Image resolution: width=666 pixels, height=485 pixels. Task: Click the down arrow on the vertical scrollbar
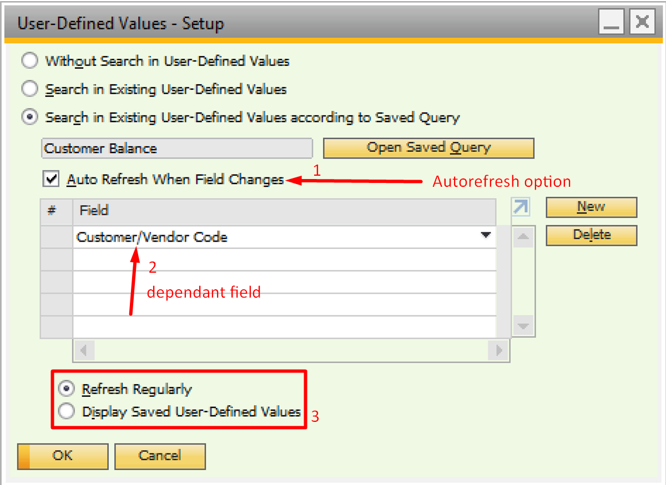[522, 326]
